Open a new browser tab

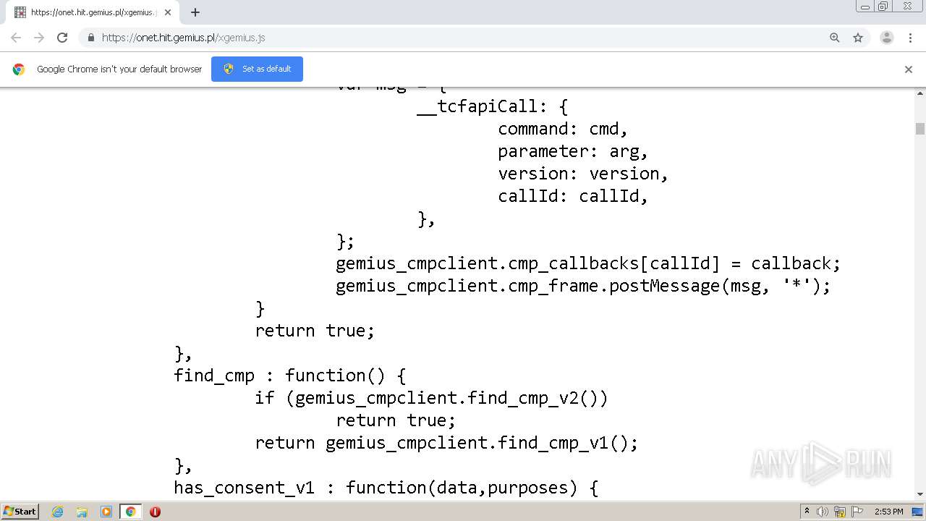195,12
